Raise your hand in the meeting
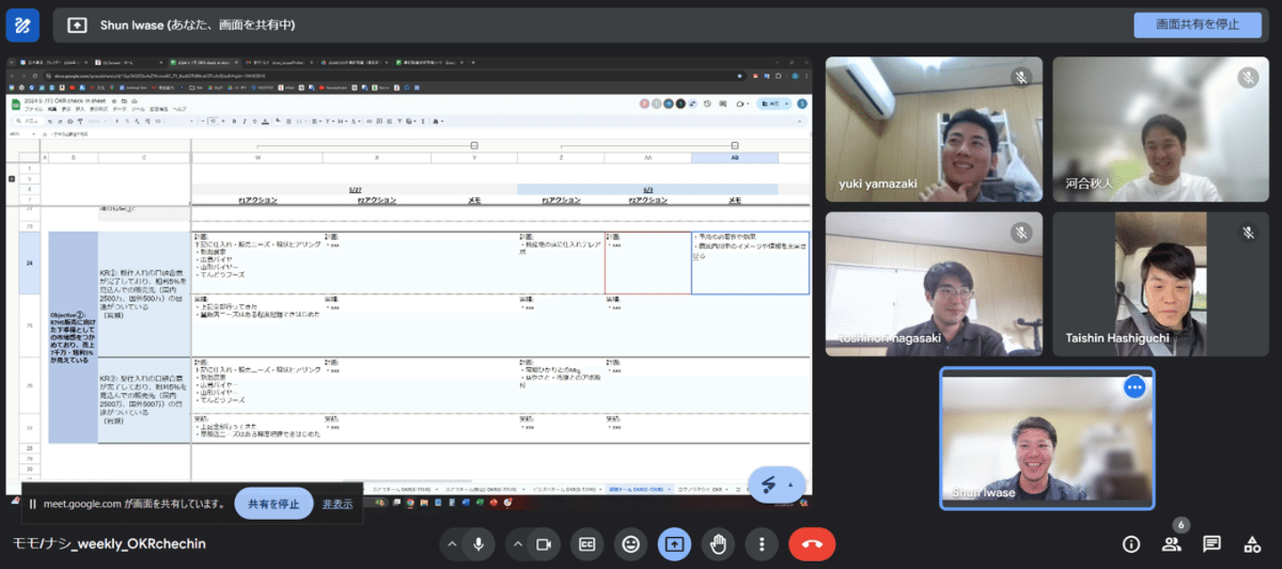This screenshot has width=1282, height=569. [x=718, y=544]
